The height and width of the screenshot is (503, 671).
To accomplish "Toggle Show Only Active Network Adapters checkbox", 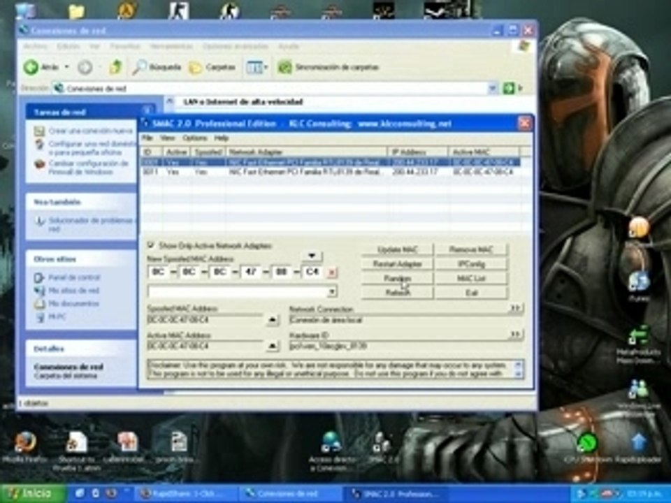I will coord(151,245).
